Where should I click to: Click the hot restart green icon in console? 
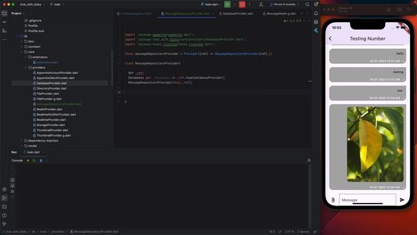pos(34,161)
